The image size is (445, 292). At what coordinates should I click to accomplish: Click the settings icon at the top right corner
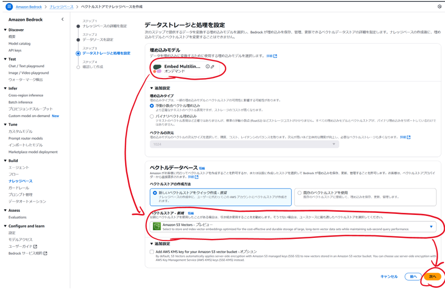point(439,7)
